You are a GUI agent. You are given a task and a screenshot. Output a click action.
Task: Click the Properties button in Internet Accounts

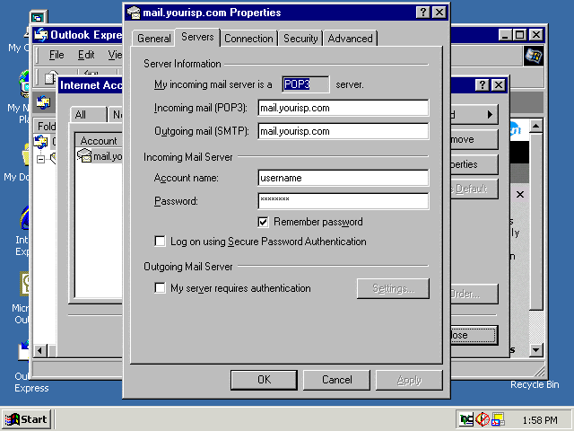(474, 164)
